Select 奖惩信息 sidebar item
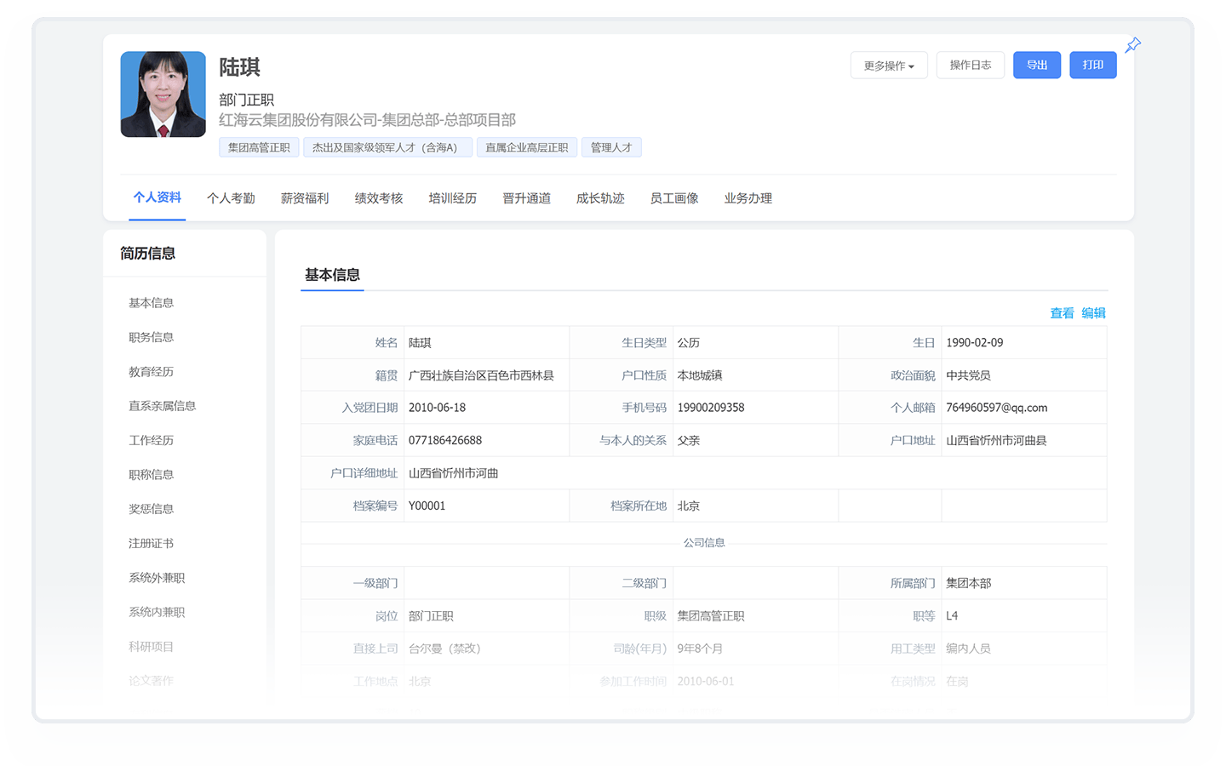Image resolution: width=1226 pixels, height=766 pixels. tap(152, 509)
